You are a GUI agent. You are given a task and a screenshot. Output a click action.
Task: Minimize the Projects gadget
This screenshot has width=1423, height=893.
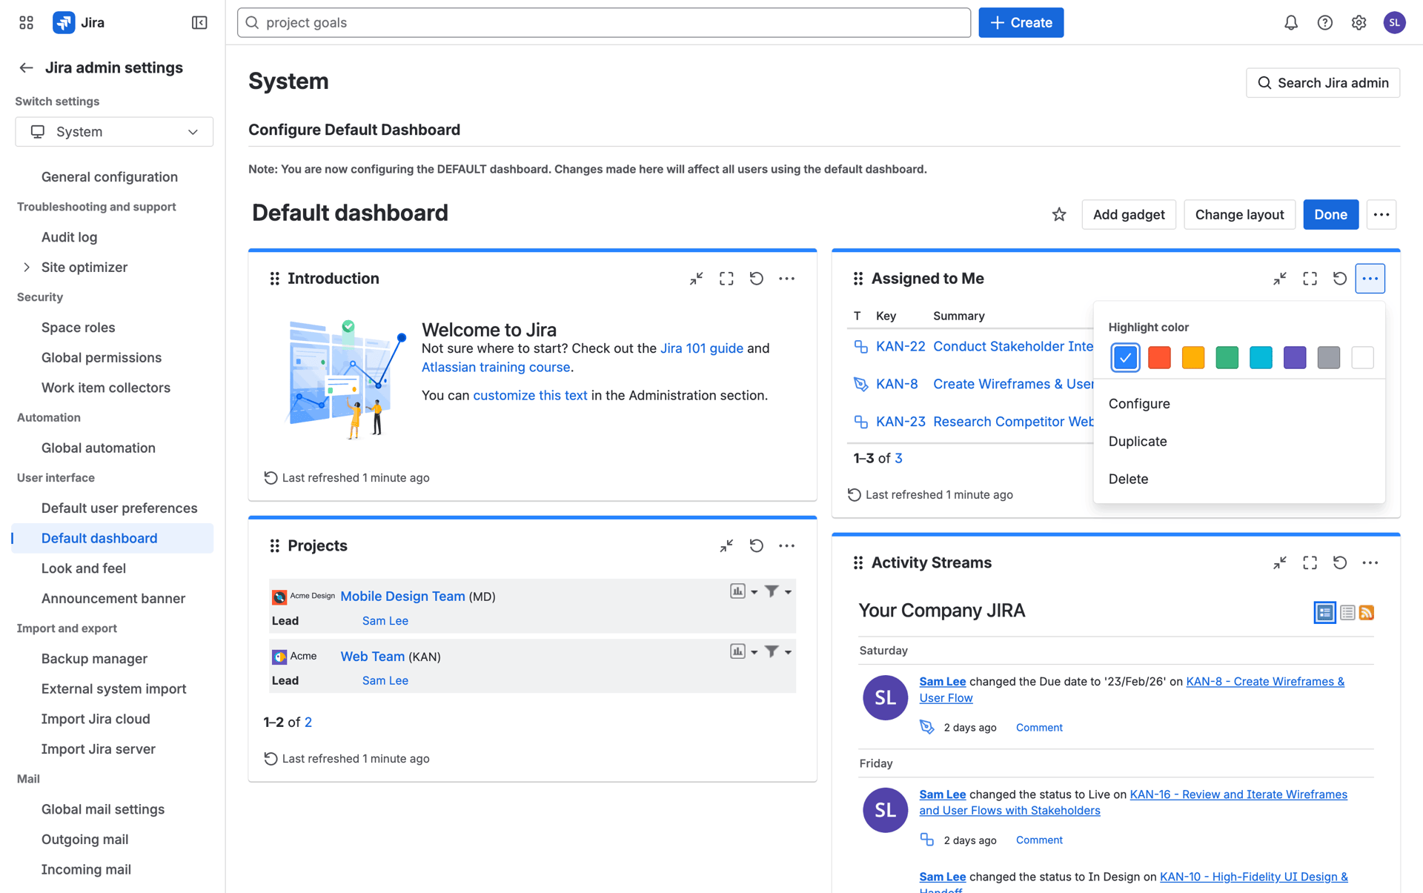726,546
